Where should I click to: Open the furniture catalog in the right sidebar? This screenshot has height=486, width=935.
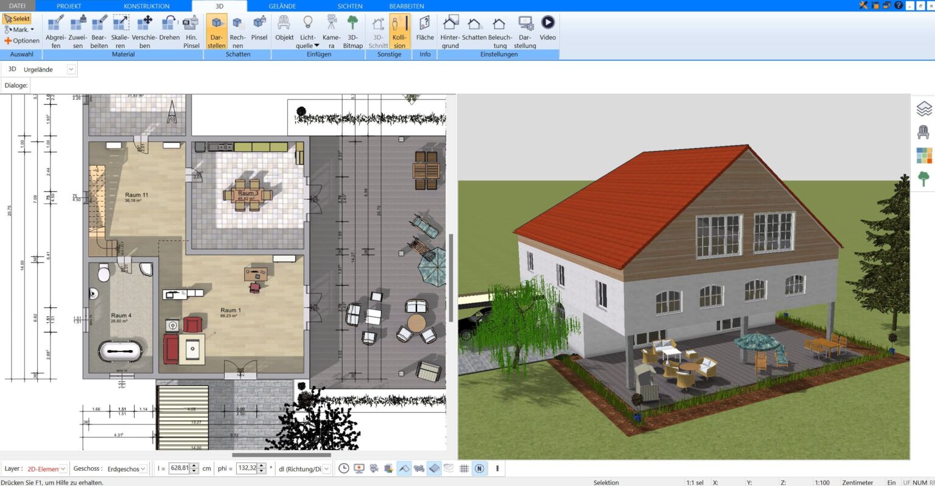pos(925,132)
